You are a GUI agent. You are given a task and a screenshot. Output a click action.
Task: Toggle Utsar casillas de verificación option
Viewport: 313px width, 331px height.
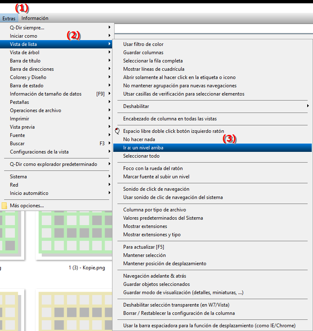pos(213,94)
